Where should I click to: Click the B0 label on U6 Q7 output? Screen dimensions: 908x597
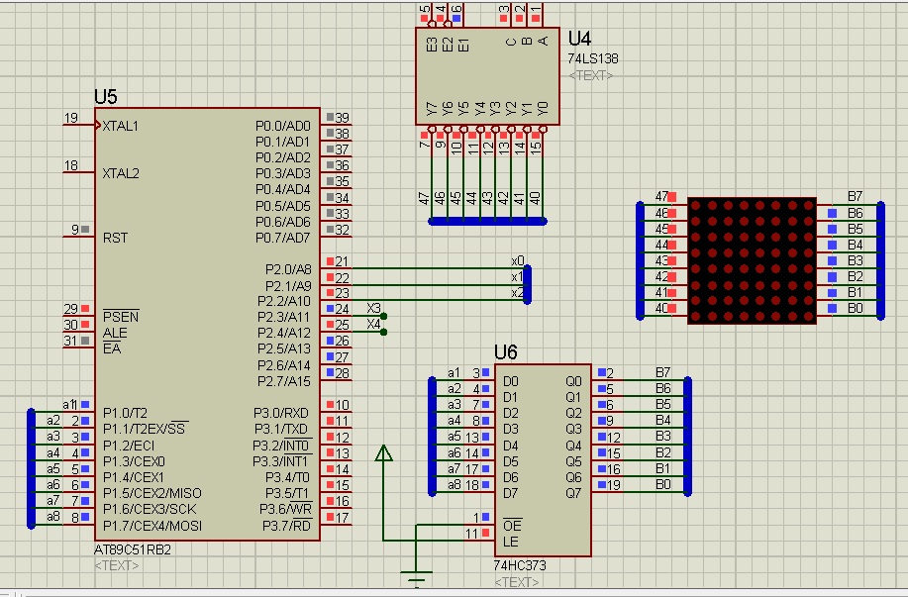coord(663,484)
